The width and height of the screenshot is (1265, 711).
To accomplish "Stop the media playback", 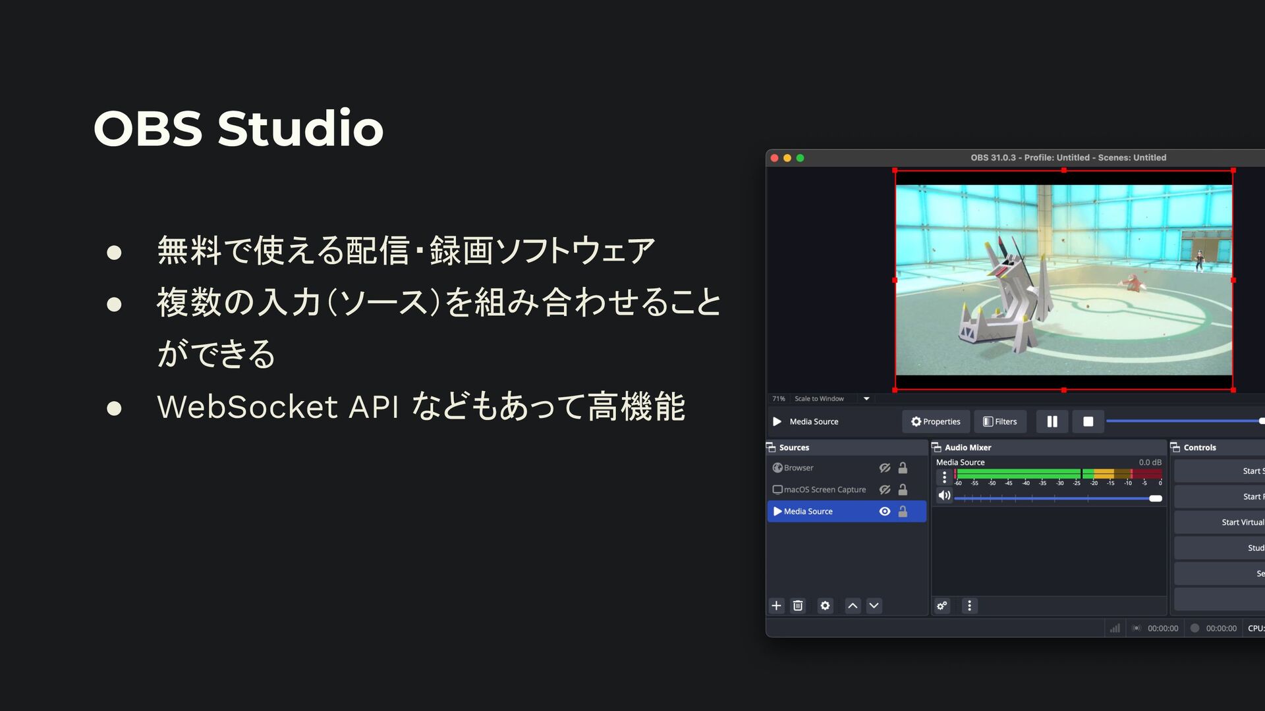I will [x=1088, y=421].
